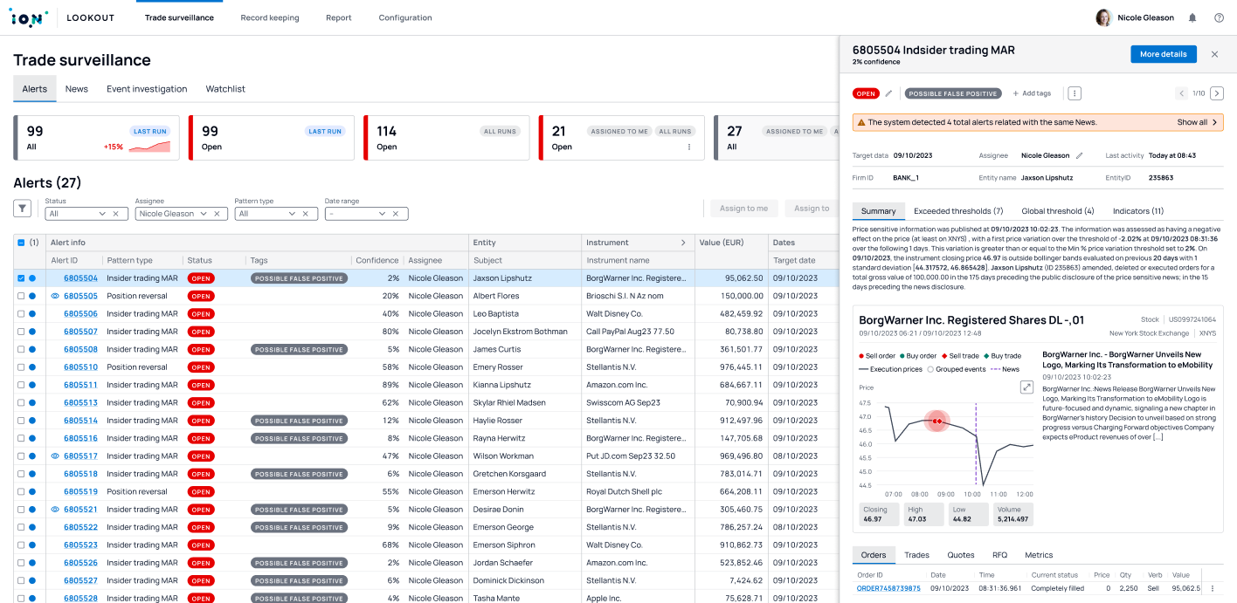Expand the price chart to fullscreen
Image resolution: width=1237 pixels, height=603 pixels.
(1027, 387)
